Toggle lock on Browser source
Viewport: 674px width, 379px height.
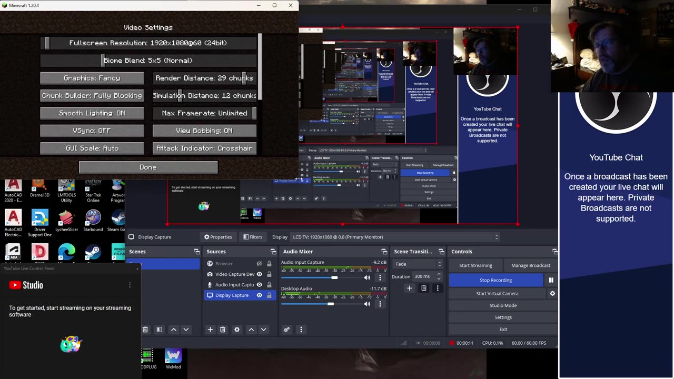point(269,264)
